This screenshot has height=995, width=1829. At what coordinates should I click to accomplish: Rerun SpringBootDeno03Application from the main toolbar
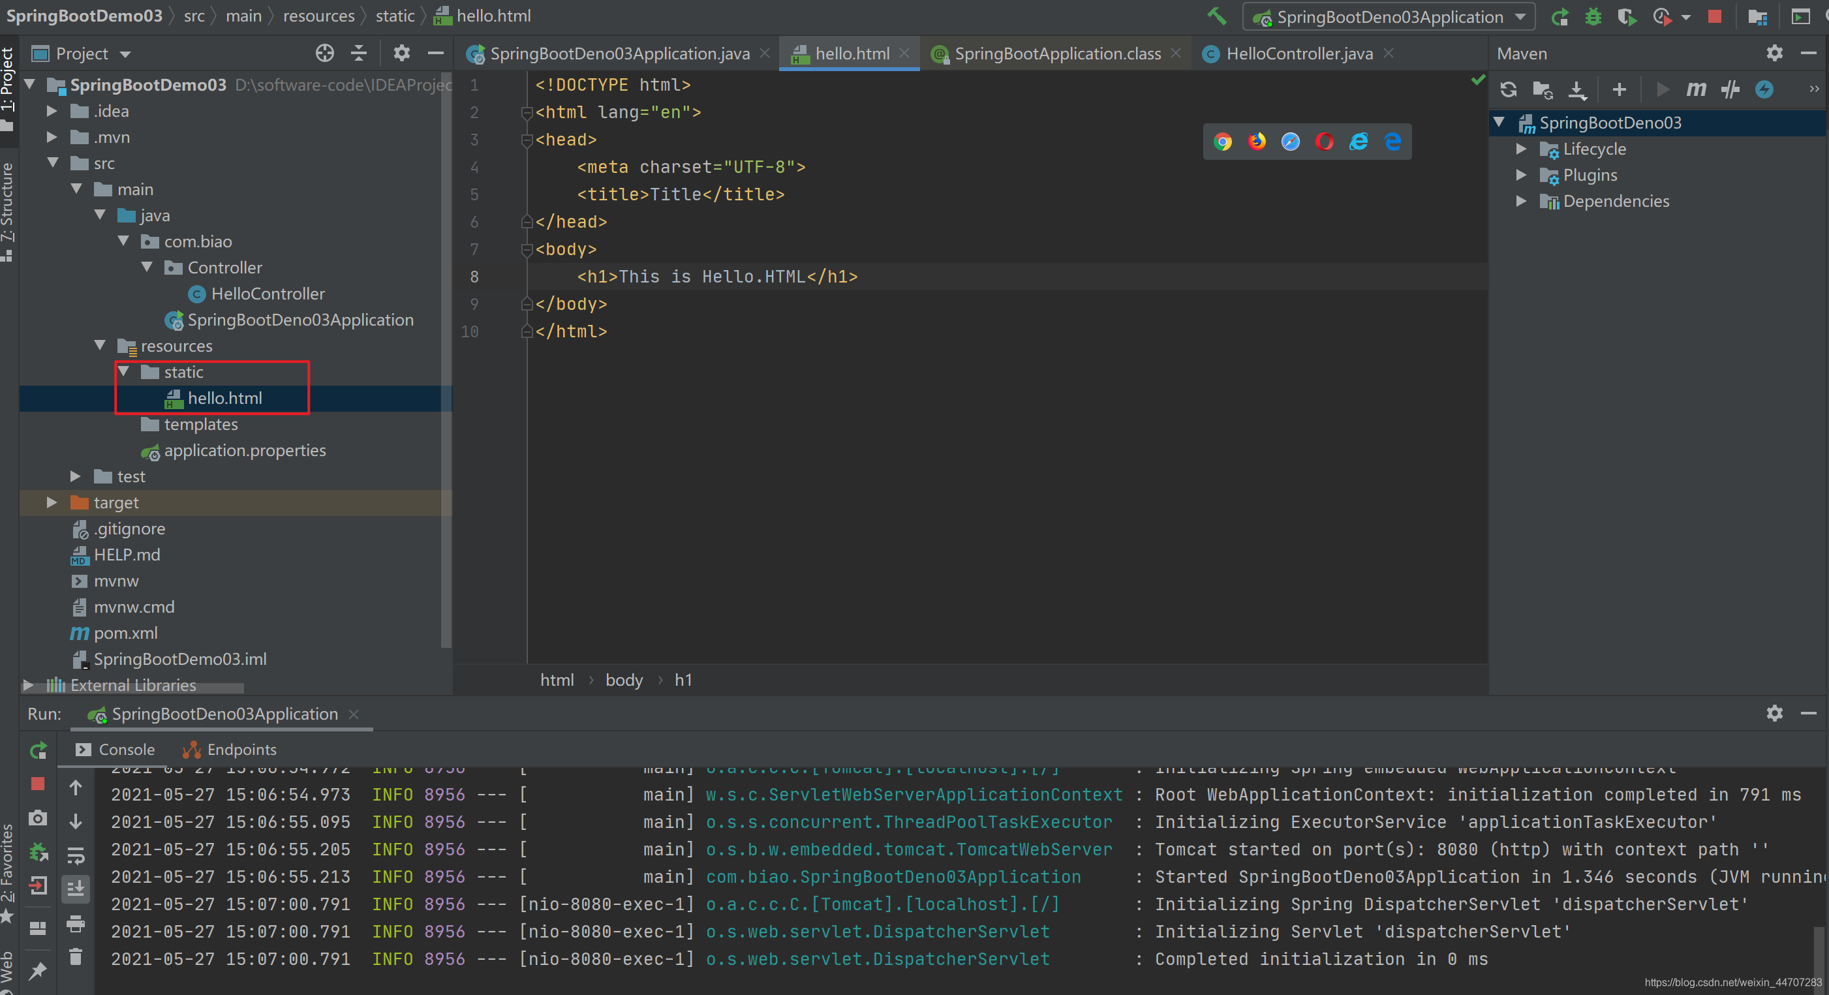tap(1560, 16)
